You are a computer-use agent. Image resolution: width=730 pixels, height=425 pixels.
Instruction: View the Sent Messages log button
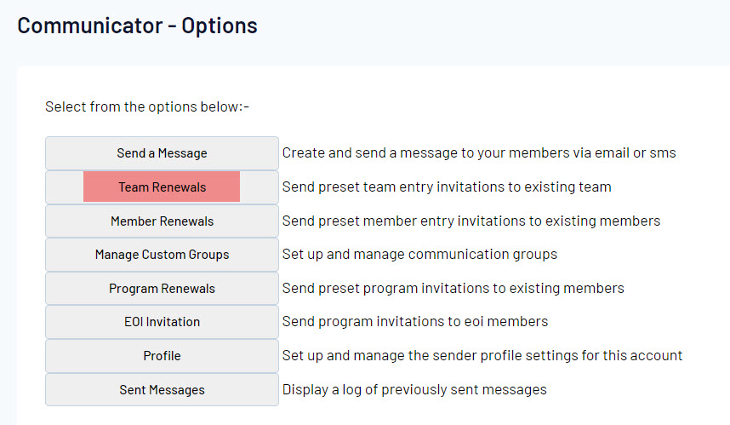click(162, 390)
